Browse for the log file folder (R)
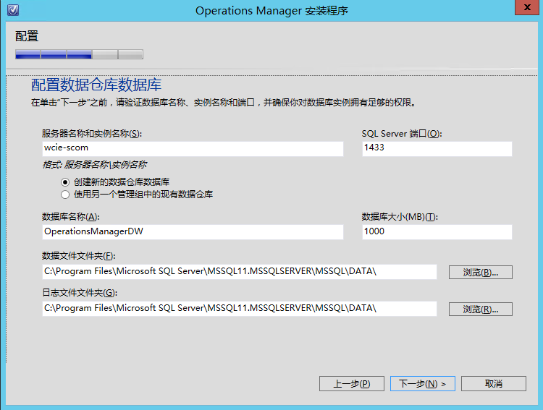 [x=481, y=309]
